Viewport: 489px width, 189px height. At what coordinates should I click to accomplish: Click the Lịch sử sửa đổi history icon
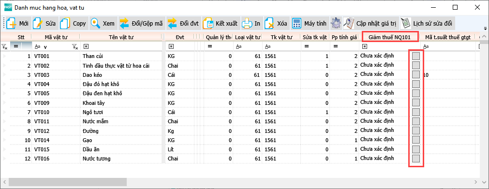[x=405, y=23]
